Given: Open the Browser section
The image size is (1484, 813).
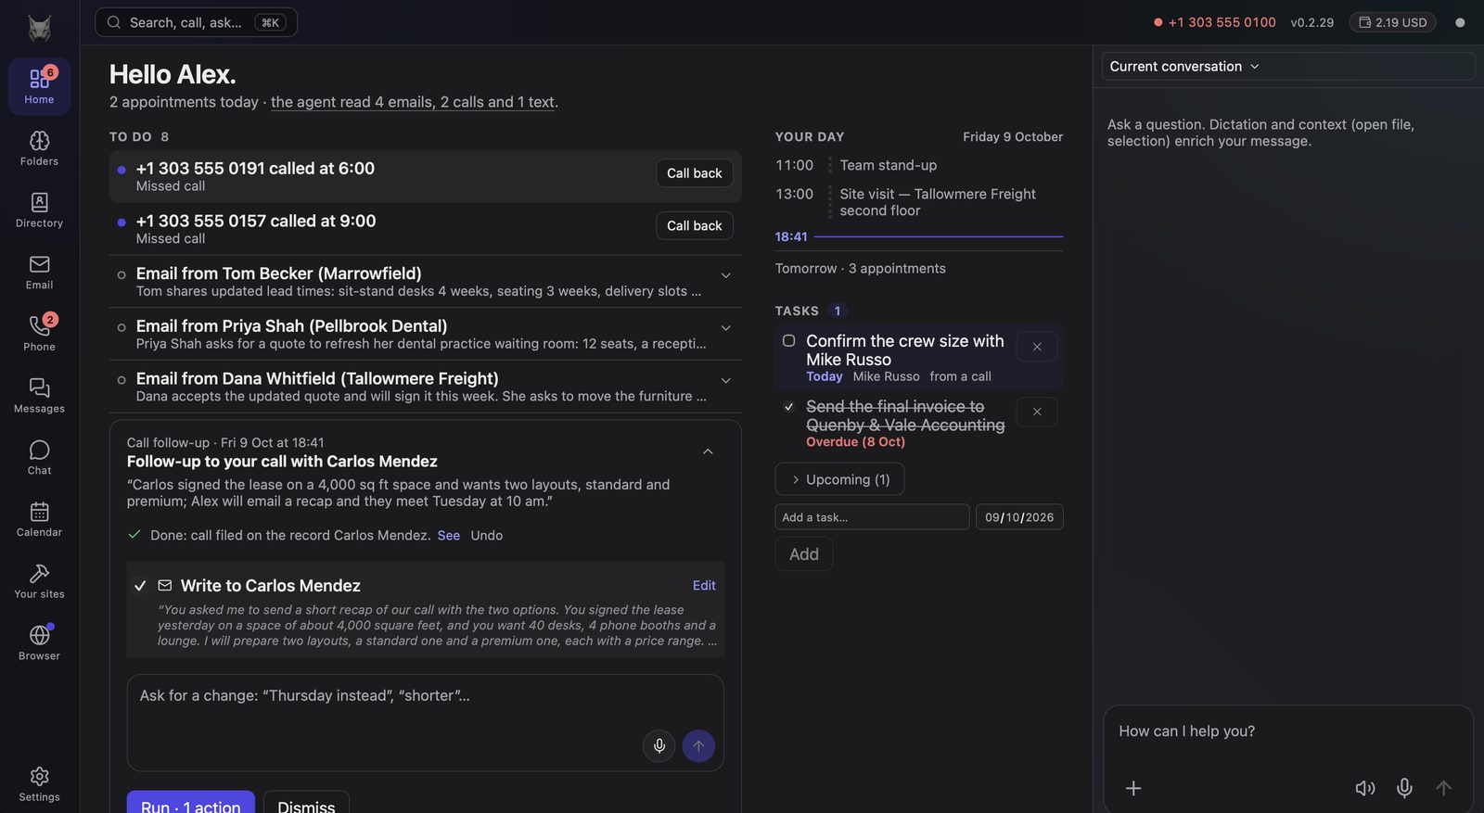Looking at the screenshot, I should [x=39, y=643].
